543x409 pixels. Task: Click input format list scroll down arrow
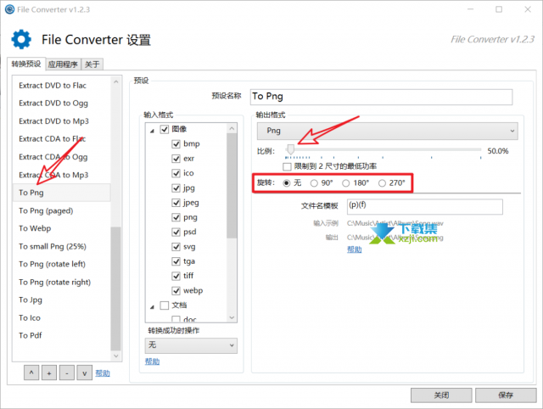click(232, 317)
